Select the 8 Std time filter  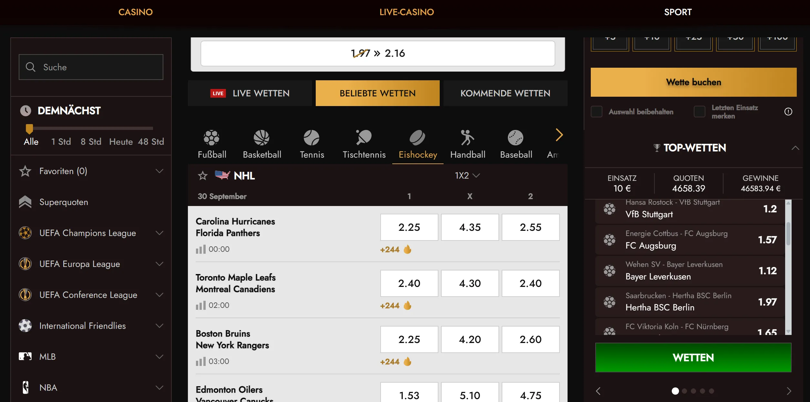coord(91,142)
